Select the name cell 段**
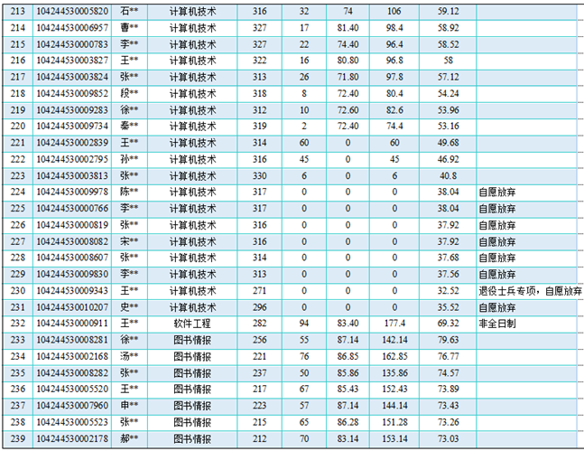 (x=130, y=93)
